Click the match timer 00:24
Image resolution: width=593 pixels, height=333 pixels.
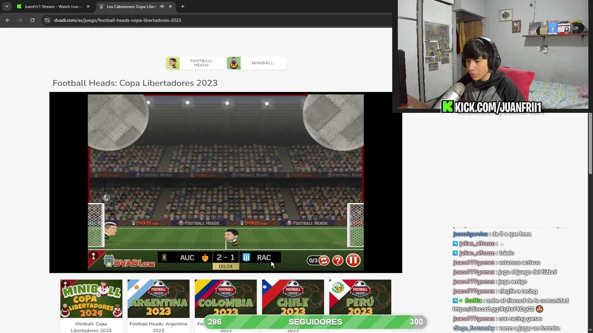pos(226,266)
